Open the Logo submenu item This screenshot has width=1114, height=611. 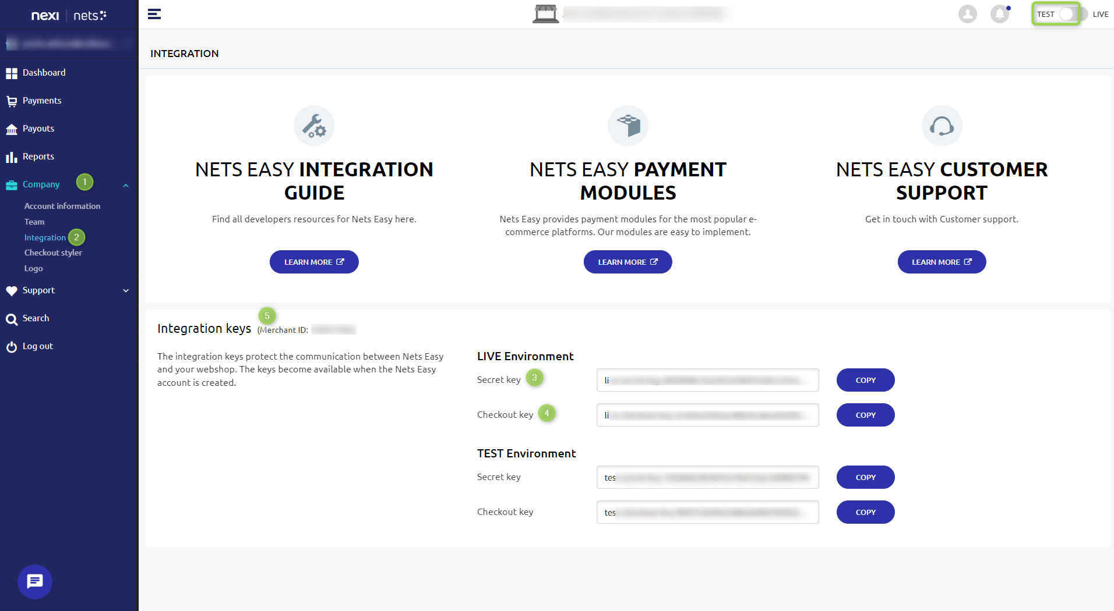point(33,268)
